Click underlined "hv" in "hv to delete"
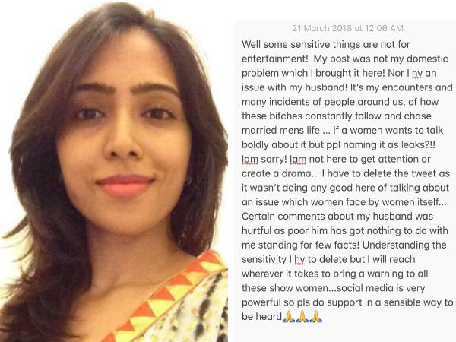Viewport: 456px width, 342px height. [x=299, y=259]
